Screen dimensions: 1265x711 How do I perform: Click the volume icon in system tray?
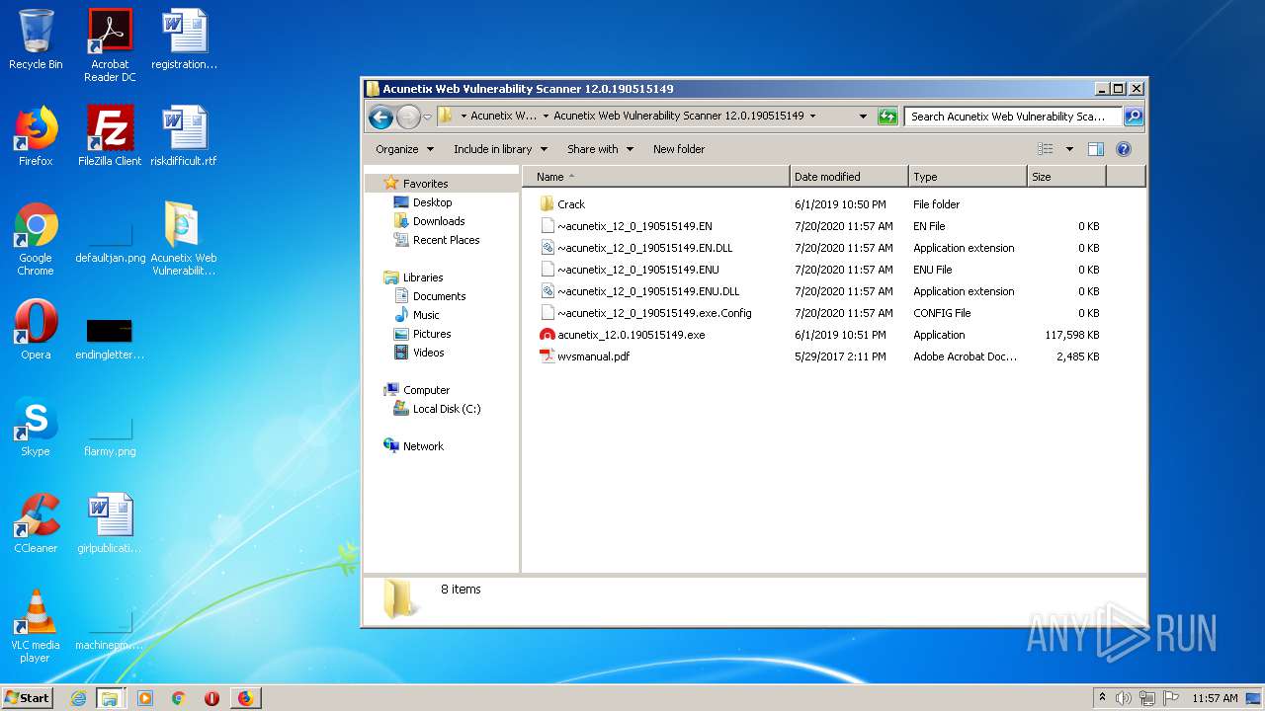pos(1124,698)
